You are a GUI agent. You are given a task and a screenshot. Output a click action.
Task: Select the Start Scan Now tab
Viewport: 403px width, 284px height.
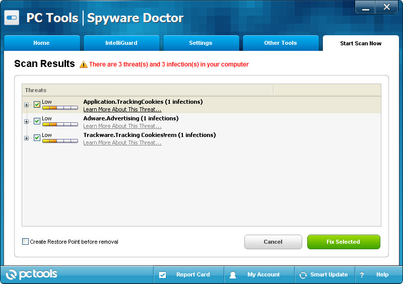pos(361,43)
